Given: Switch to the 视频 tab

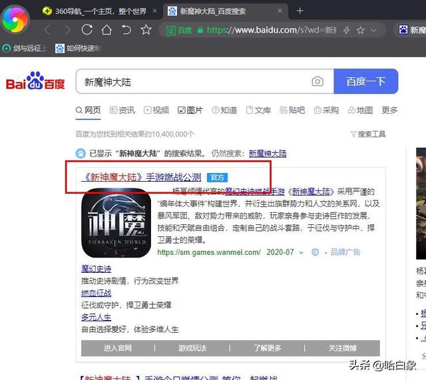Looking at the screenshot, I should 156,110.
